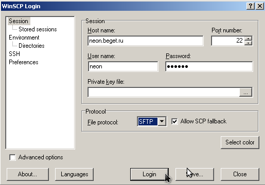The width and height of the screenshot is (265, 185).
Task: Open Stored sessions tree item
Action: click(38, 29)
